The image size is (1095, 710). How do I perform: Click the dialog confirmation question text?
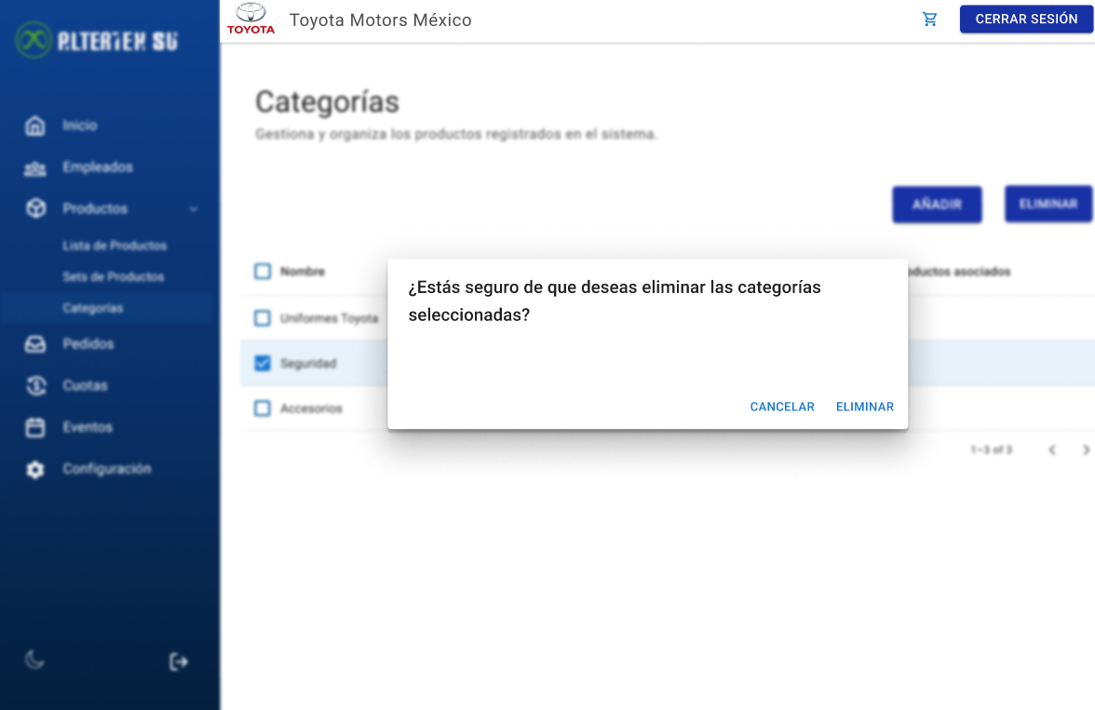(615, 301)
